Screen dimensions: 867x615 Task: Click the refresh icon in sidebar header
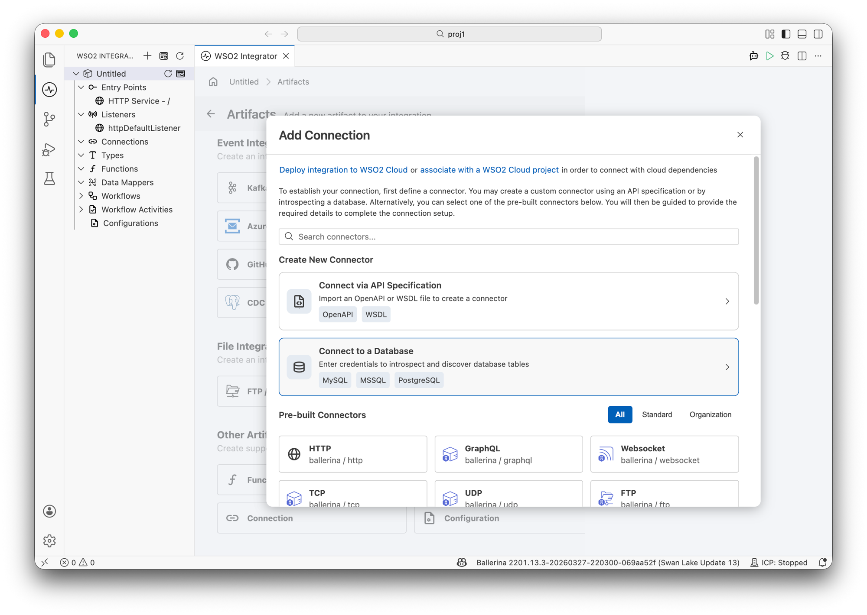click(180, 56)
